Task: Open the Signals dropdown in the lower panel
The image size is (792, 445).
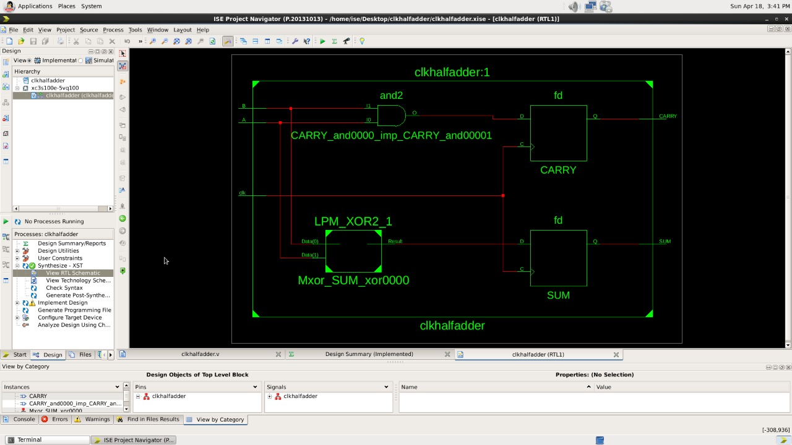Action: coord(386,386)
